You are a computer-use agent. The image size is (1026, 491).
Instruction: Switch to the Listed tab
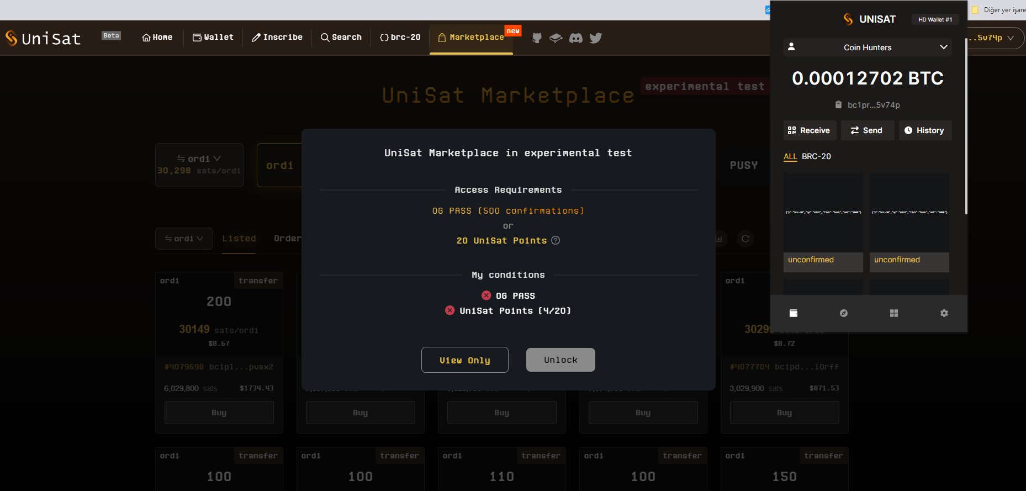click(239, 239)
